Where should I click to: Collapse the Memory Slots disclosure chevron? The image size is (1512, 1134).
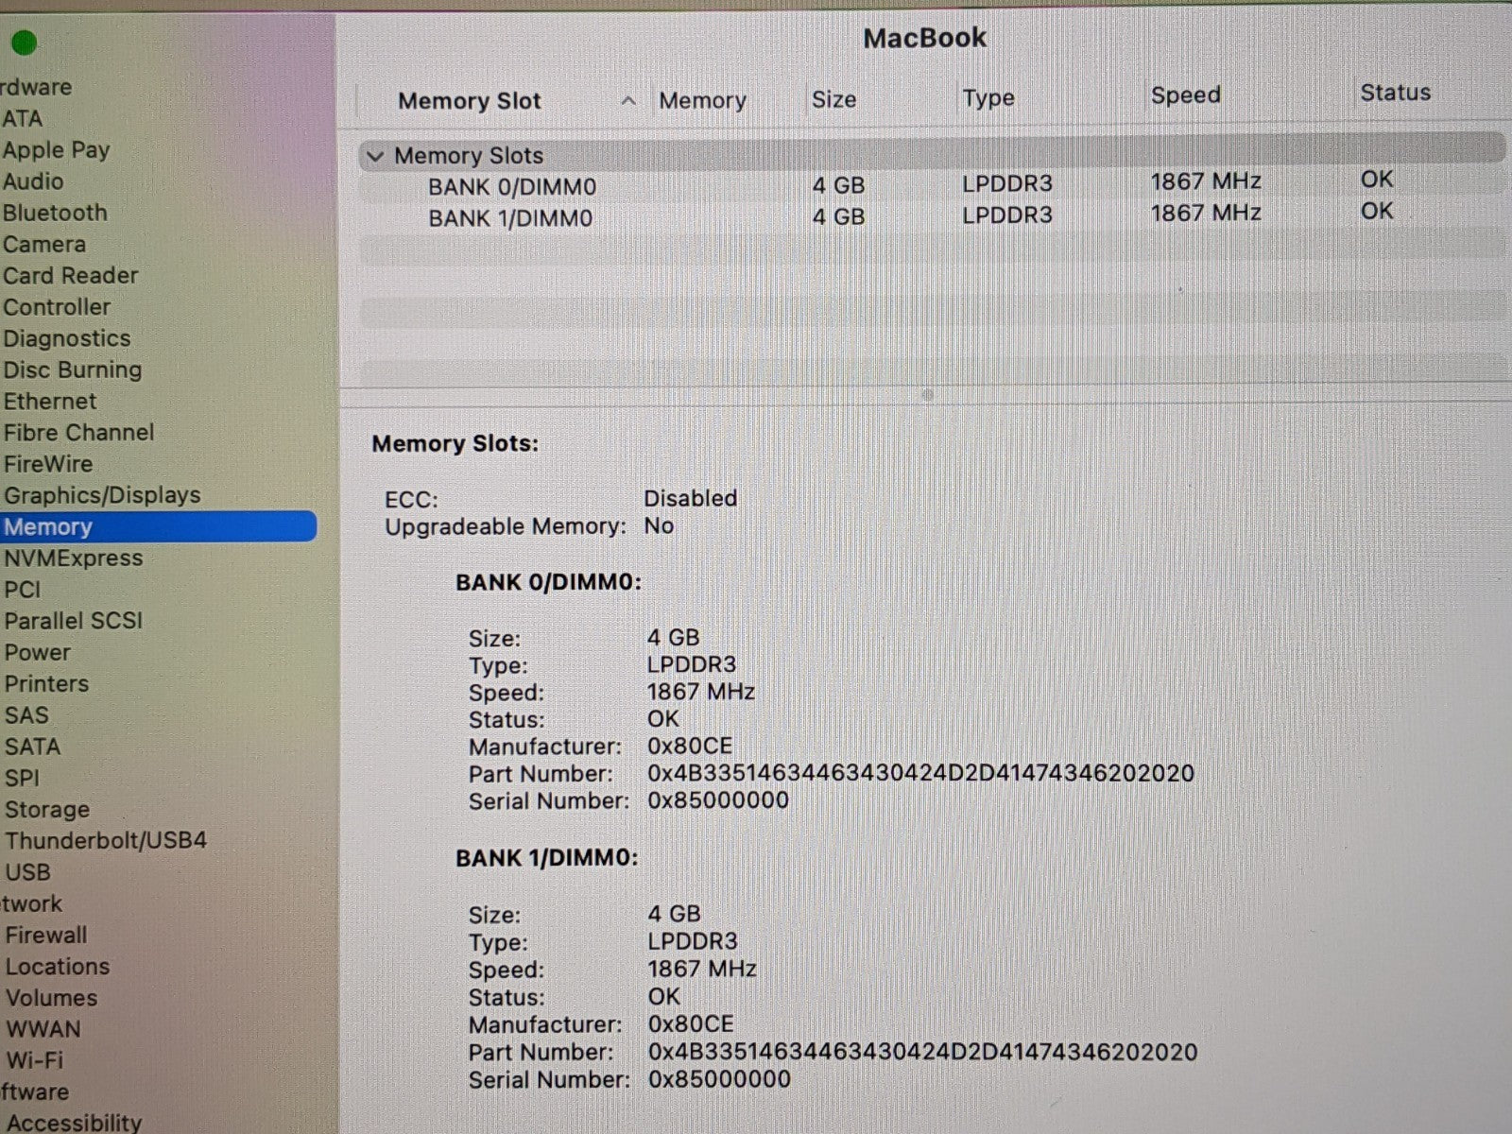[x=376, y=156]
